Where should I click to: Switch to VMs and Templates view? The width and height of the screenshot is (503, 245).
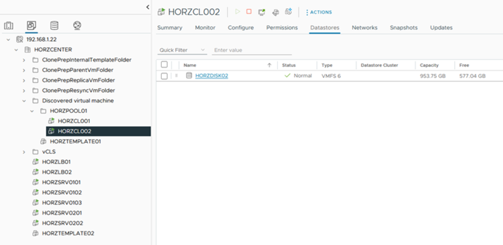coord(31,26)
